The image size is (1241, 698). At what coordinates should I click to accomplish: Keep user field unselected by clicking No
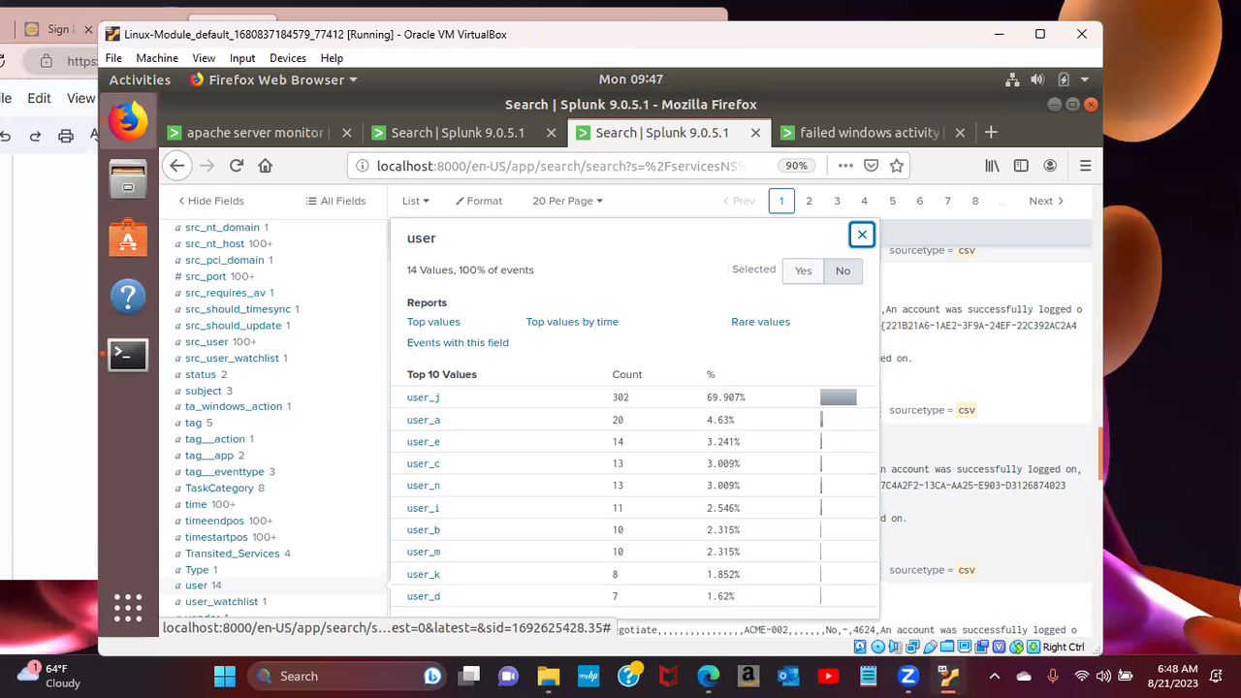coord(843,270)
